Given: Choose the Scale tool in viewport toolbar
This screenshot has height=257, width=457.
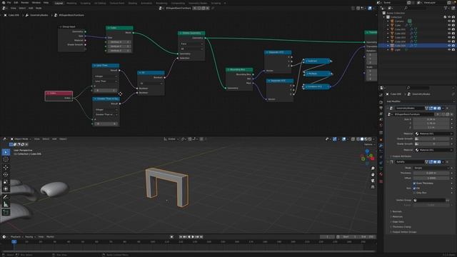Looking at the screenshot, I should click(6, 182).
